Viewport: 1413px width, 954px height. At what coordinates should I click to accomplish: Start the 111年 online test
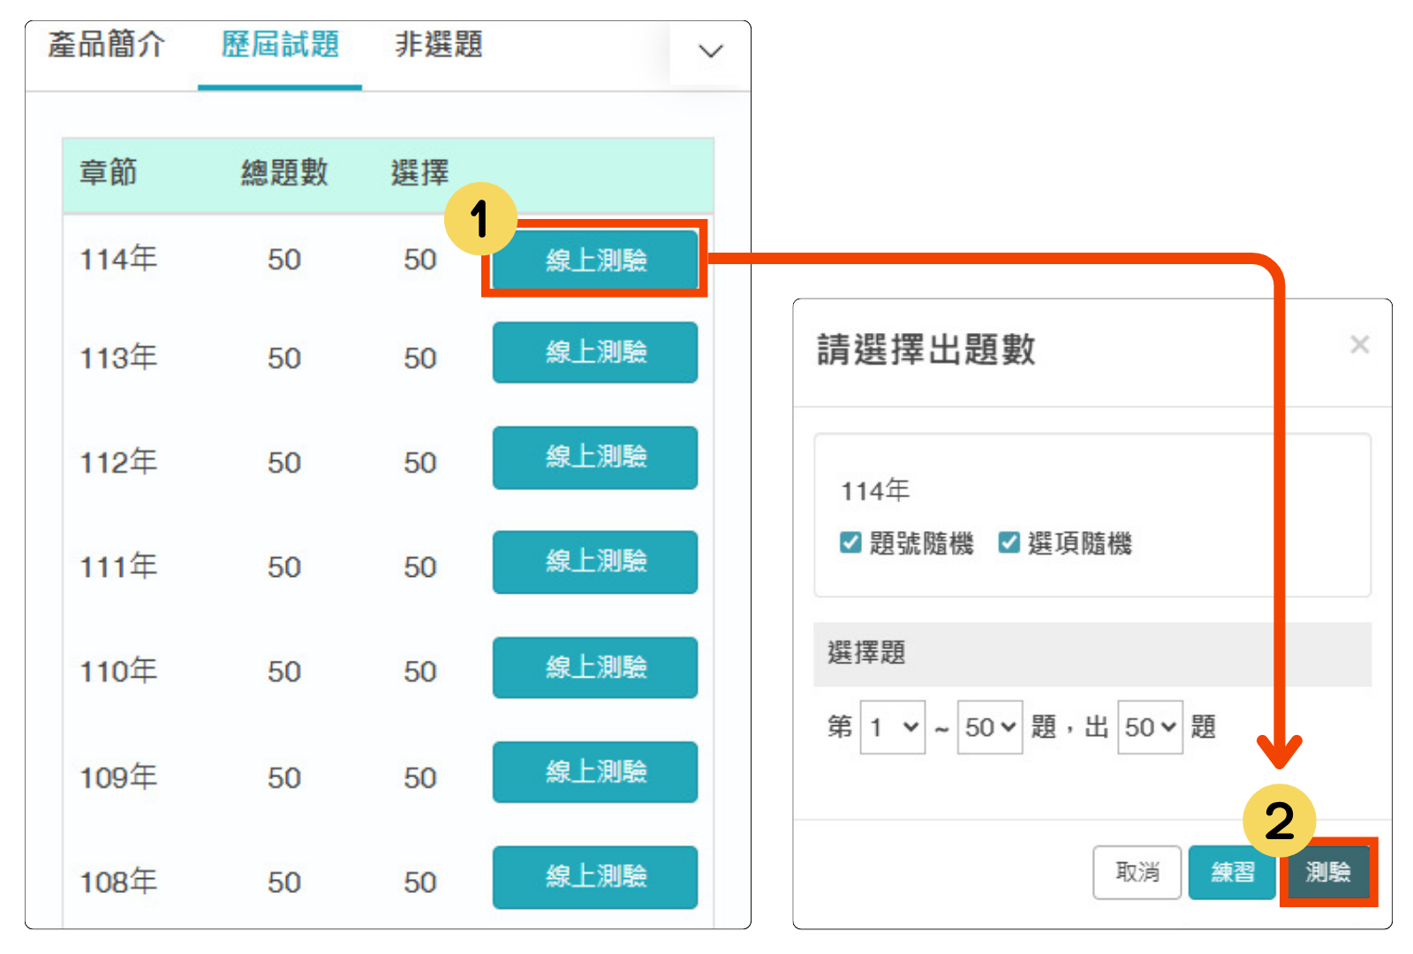[x=595, y=562]
